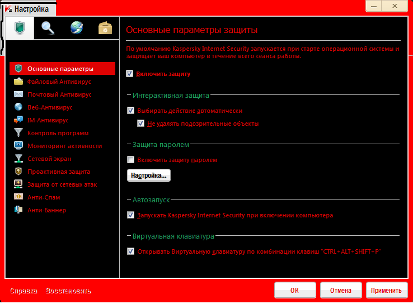Click the Основные параметры защиты title

coord(192,30)
